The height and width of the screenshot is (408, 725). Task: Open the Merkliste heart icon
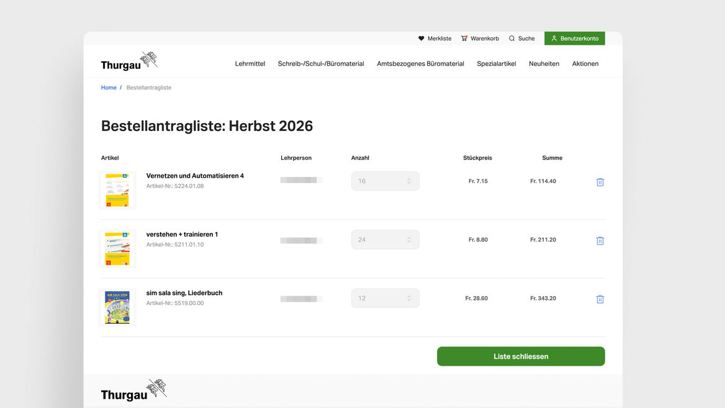[x=421, y=39]
